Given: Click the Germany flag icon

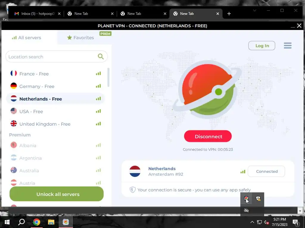Looking at the screenshot, I should click(x=14, y=86).
